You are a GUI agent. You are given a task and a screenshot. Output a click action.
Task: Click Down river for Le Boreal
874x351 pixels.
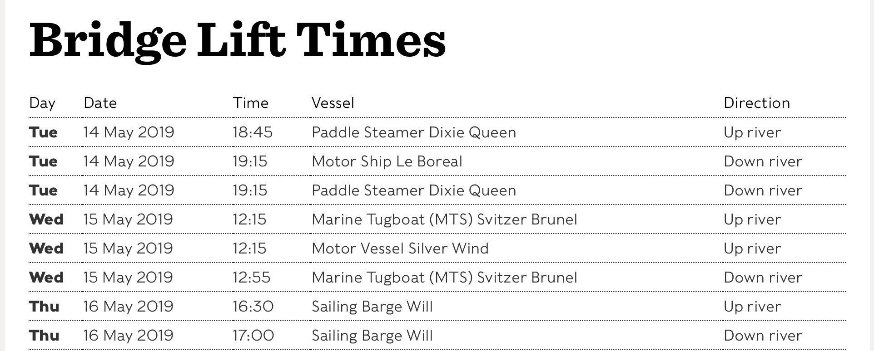coord(763,161)
